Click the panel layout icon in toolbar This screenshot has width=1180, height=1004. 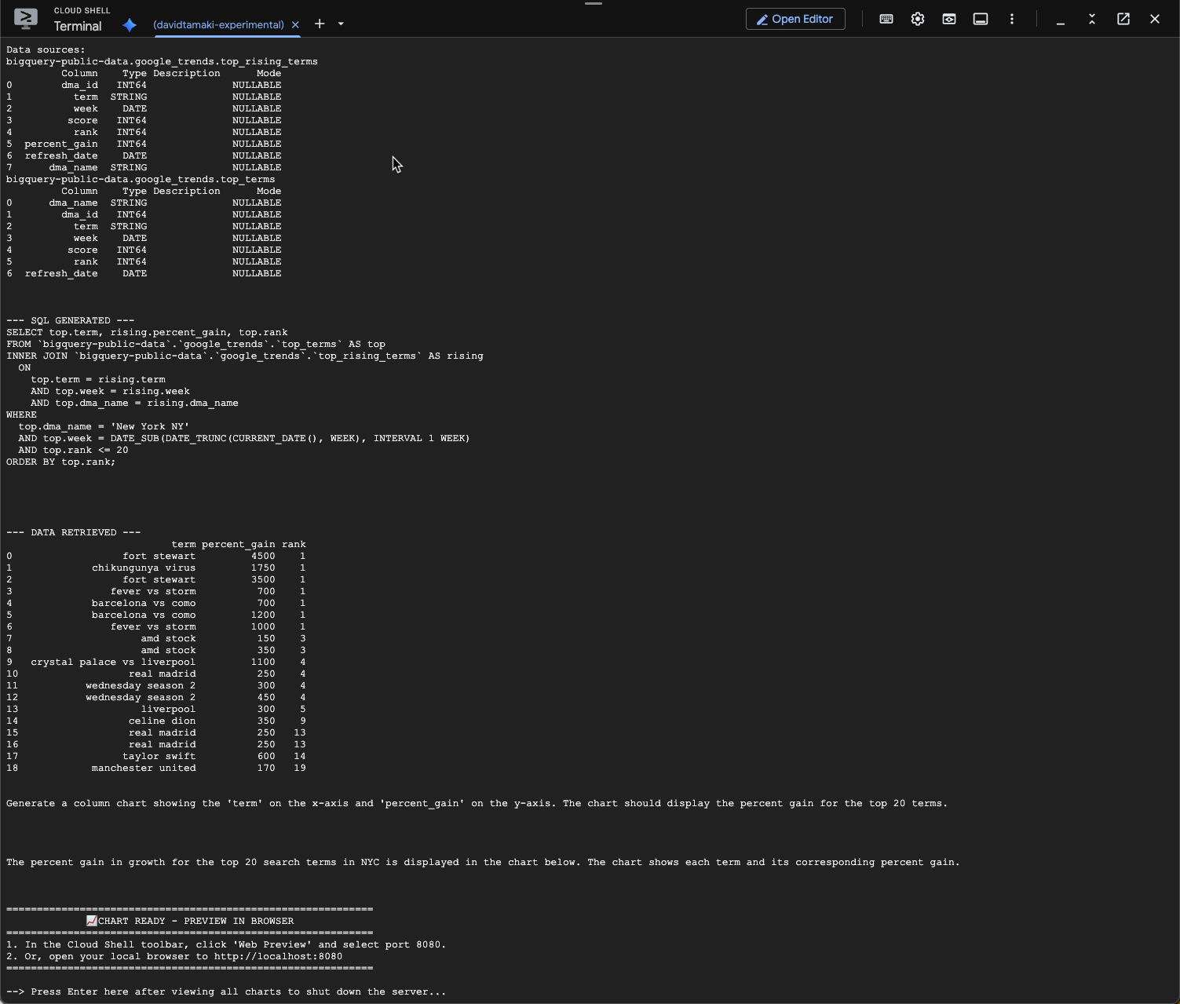(x=981, y=19)
